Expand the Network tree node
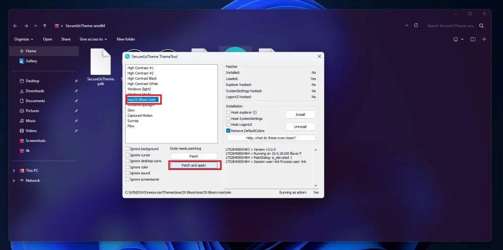The image size is (503, 250). tap(14, 181)
